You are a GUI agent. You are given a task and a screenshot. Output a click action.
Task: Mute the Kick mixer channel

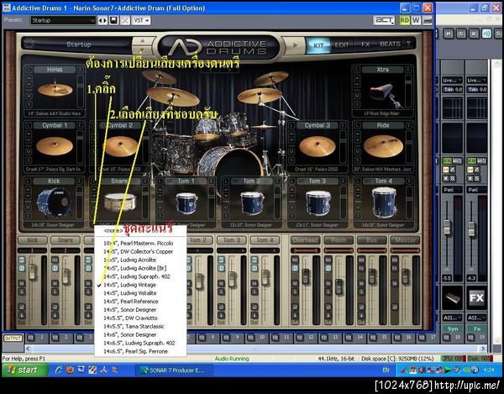[x=22, y=283]
